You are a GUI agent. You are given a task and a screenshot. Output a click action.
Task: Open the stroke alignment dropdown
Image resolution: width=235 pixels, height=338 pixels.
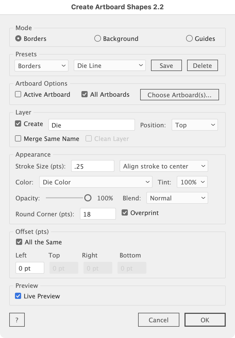(164, 166)
